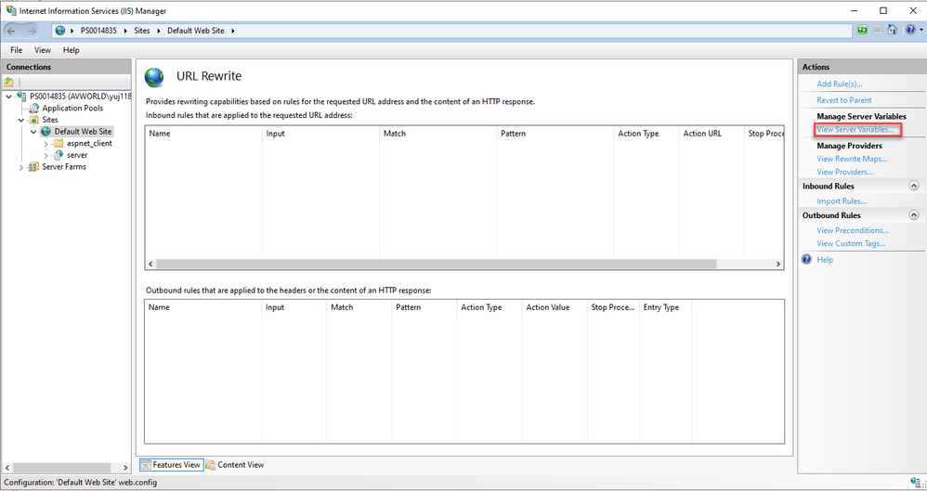927x491 pixels.
Task: Click inbound rules horizontal scrollbar
Action: click(437, 265)
